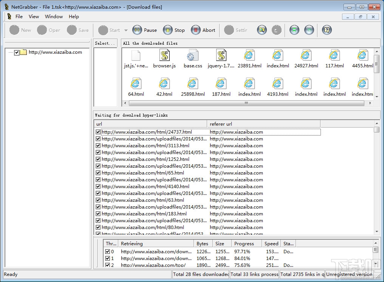Uncheck the html/24737.html link checkbox
Viewport: 384px width, 282px height.
tap(98, 132)
